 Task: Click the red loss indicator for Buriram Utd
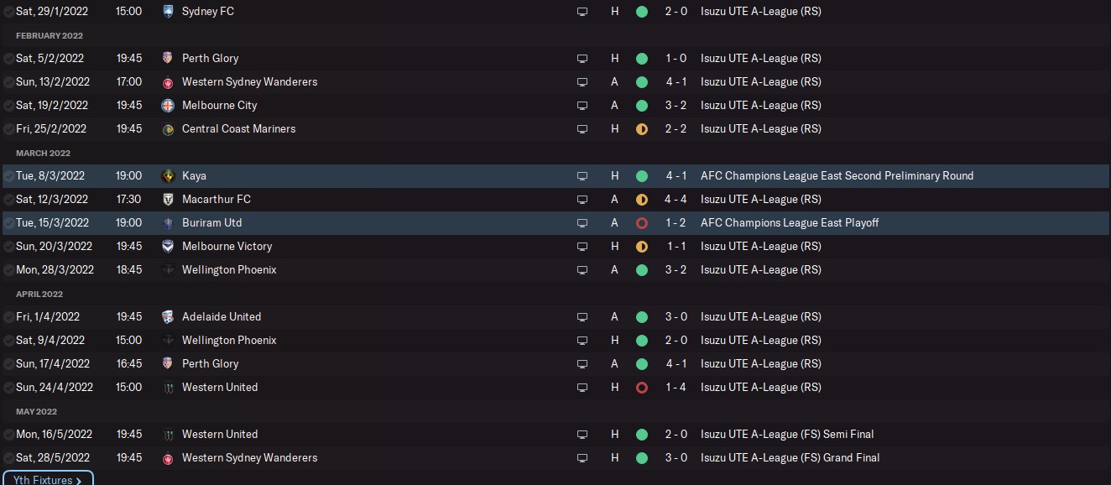[x=642, y=223]
